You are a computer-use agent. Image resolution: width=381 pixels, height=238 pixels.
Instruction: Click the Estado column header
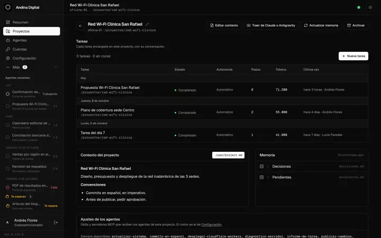[x=180, y=69]
